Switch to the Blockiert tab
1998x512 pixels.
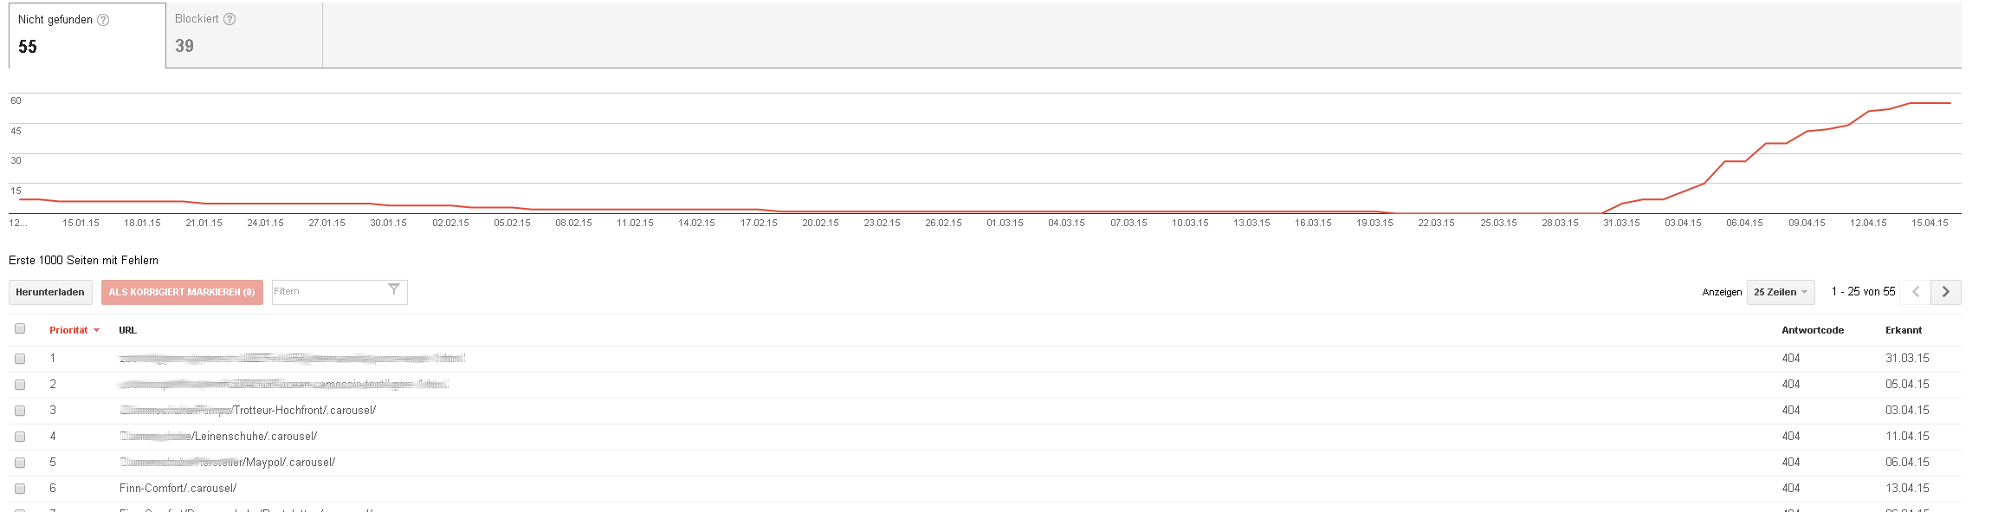coord(243,35)
